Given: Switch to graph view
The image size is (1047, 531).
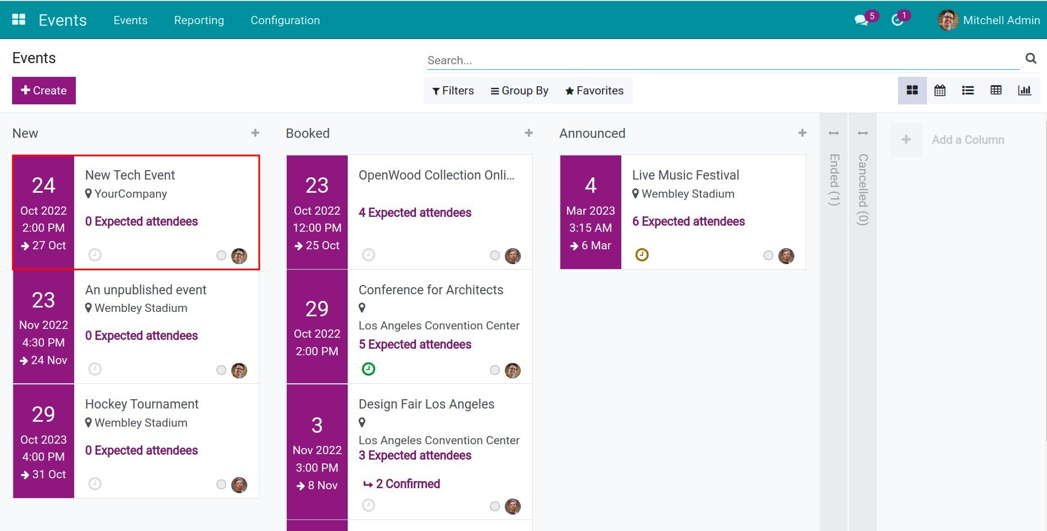Looking at the screenshot, I should (1024, 91).
